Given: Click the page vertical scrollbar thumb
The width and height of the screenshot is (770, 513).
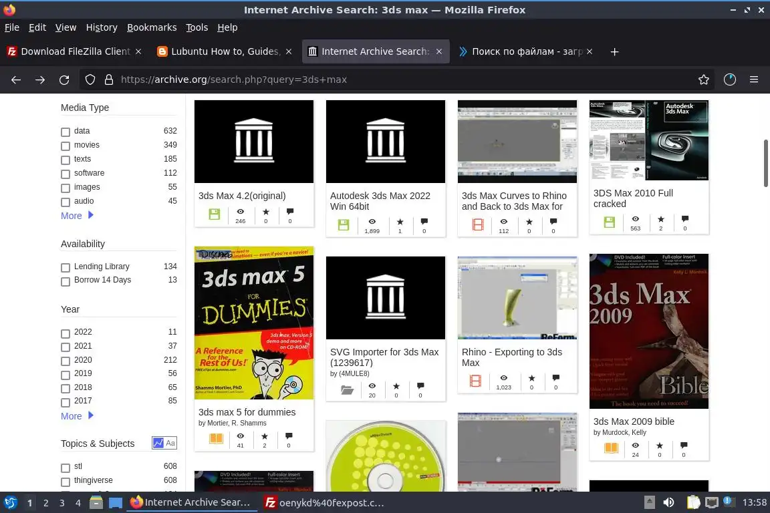Looking at the screenshot, I should click(x=765, y=163).
